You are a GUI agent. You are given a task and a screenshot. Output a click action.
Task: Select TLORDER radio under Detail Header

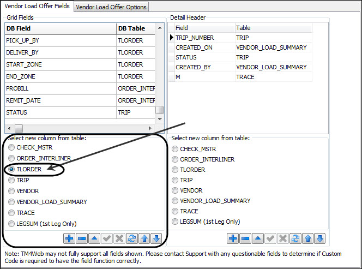coord(175,170)
